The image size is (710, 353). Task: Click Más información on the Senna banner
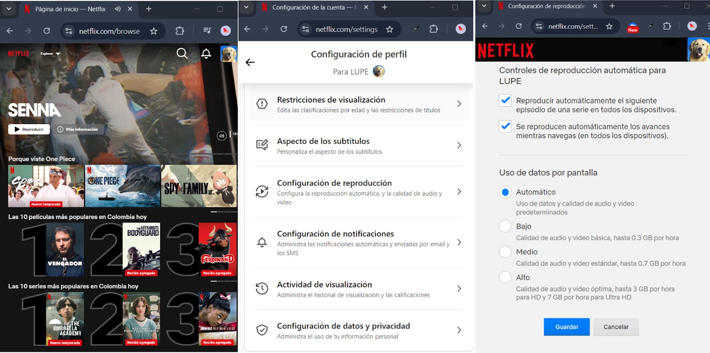pos(78,129)
